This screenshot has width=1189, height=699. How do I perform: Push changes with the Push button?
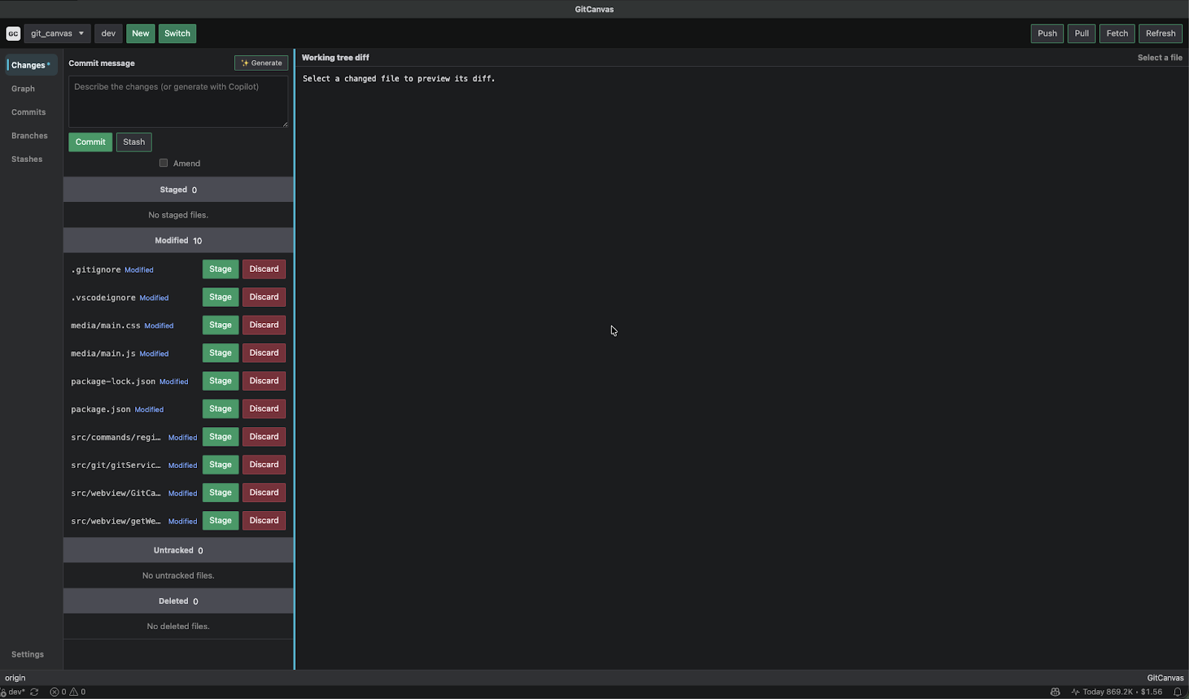click(x=1047, y=33)
